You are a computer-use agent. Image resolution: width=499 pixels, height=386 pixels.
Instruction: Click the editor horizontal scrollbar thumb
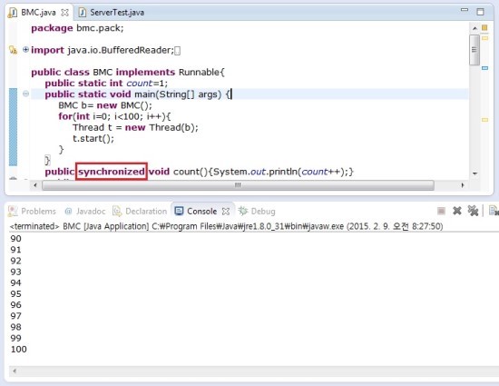(238, 185)
